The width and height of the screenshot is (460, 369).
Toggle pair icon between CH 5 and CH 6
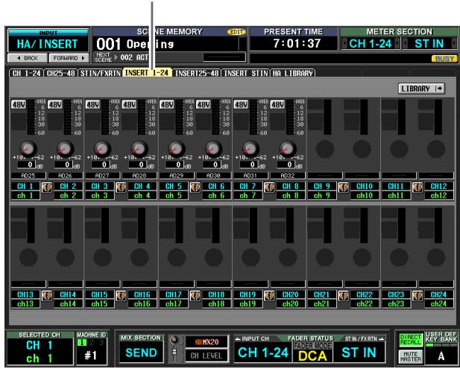(195, 187)
